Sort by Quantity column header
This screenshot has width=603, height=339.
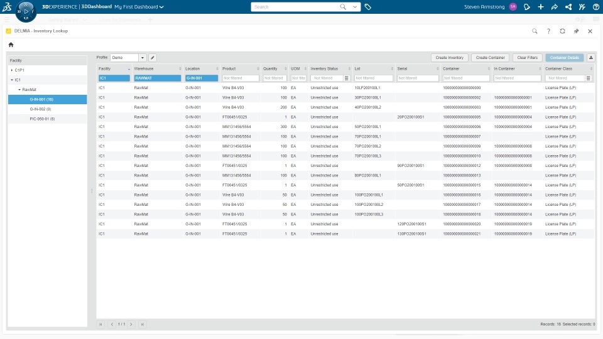click(x=274, y=69)
